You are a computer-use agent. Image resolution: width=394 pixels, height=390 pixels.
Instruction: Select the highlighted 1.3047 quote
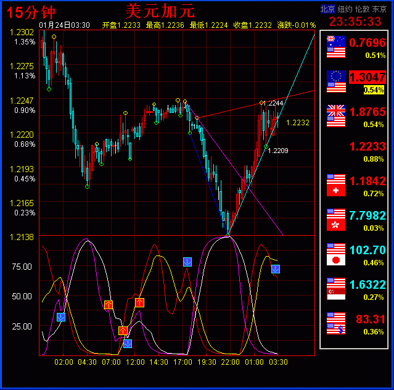coord(367,77)
